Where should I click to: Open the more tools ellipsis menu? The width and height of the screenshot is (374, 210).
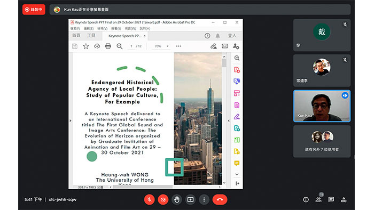[x=178, y=46]
